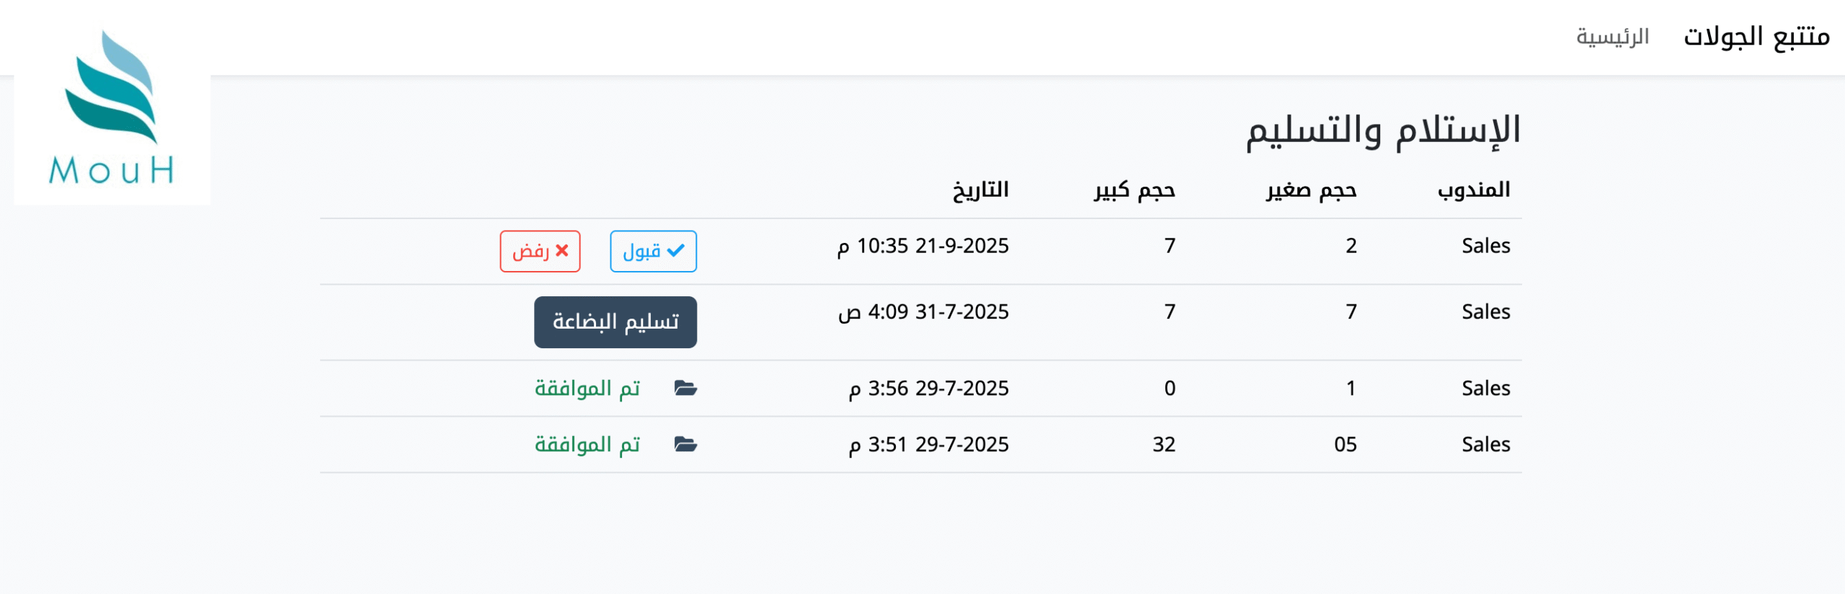
Task: Select the 31-7-2025 4:09 date cell
Action: [x=923, y=312]
